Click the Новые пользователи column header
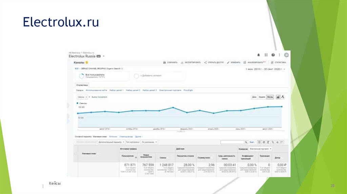Viewport: 347px width, 194px height. [146, 156]
